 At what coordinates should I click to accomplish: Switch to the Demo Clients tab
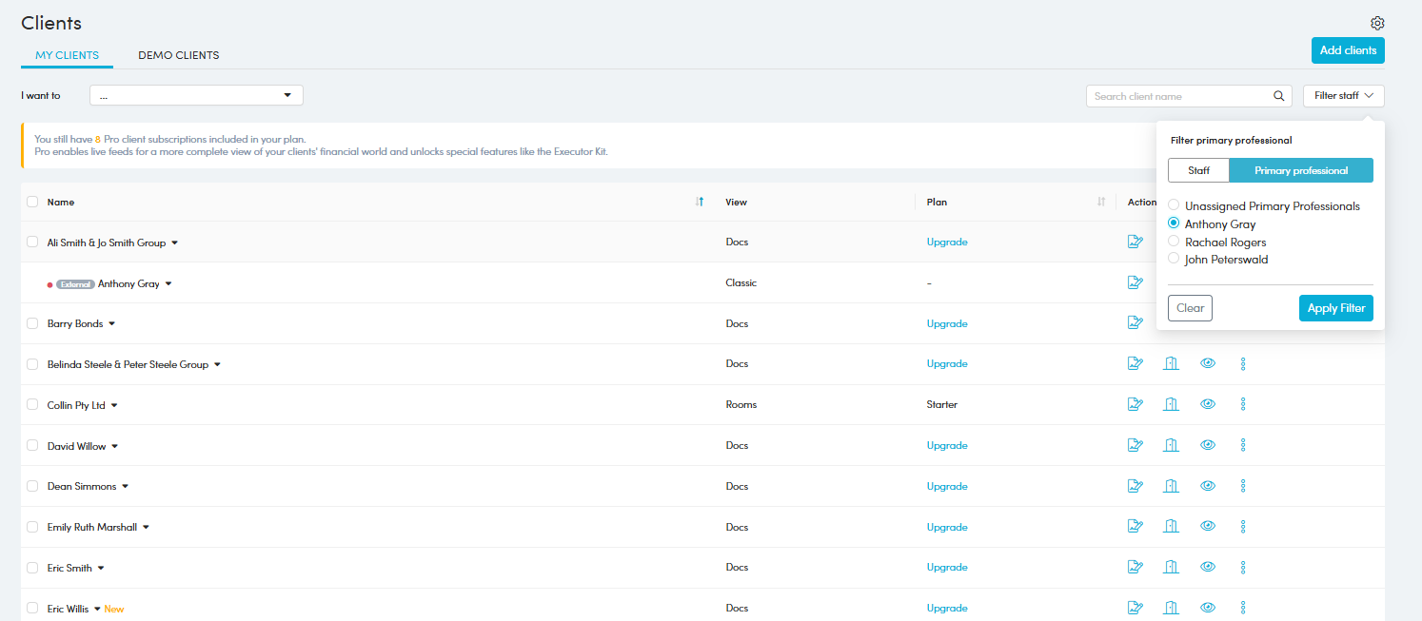(x=178, y=55)
